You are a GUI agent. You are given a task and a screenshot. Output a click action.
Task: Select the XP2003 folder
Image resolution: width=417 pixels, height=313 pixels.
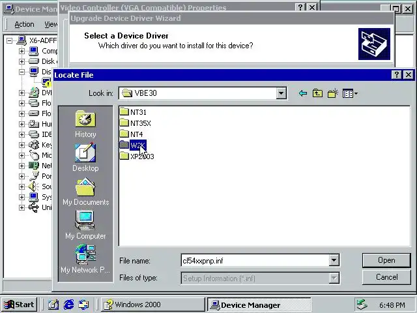click(x=137, y=156)
